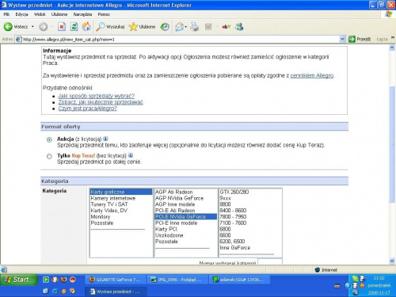Select Kamery internetowe category
This screenshot has width=396, height=297.
(x=121, y=198)
